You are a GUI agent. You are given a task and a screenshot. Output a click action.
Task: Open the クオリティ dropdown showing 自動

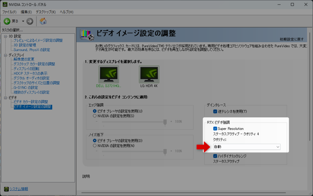(x=246, y=147)
